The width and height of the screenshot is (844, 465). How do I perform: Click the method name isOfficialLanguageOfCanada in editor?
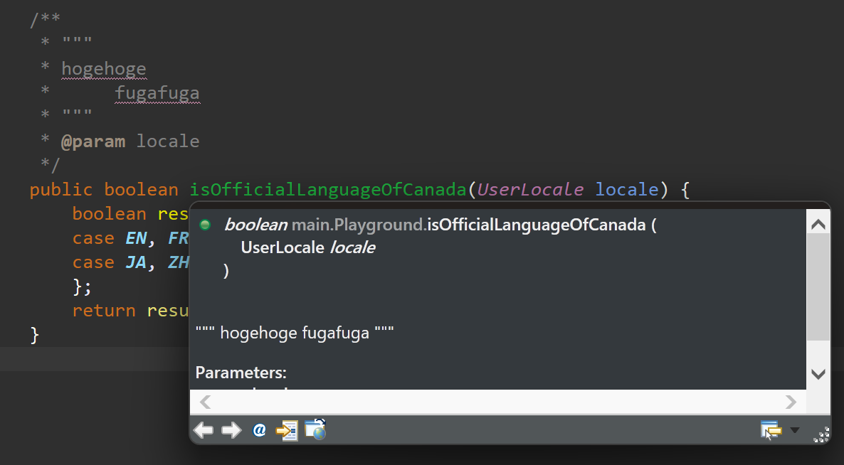pyautogui.click(x=326, y=189)
